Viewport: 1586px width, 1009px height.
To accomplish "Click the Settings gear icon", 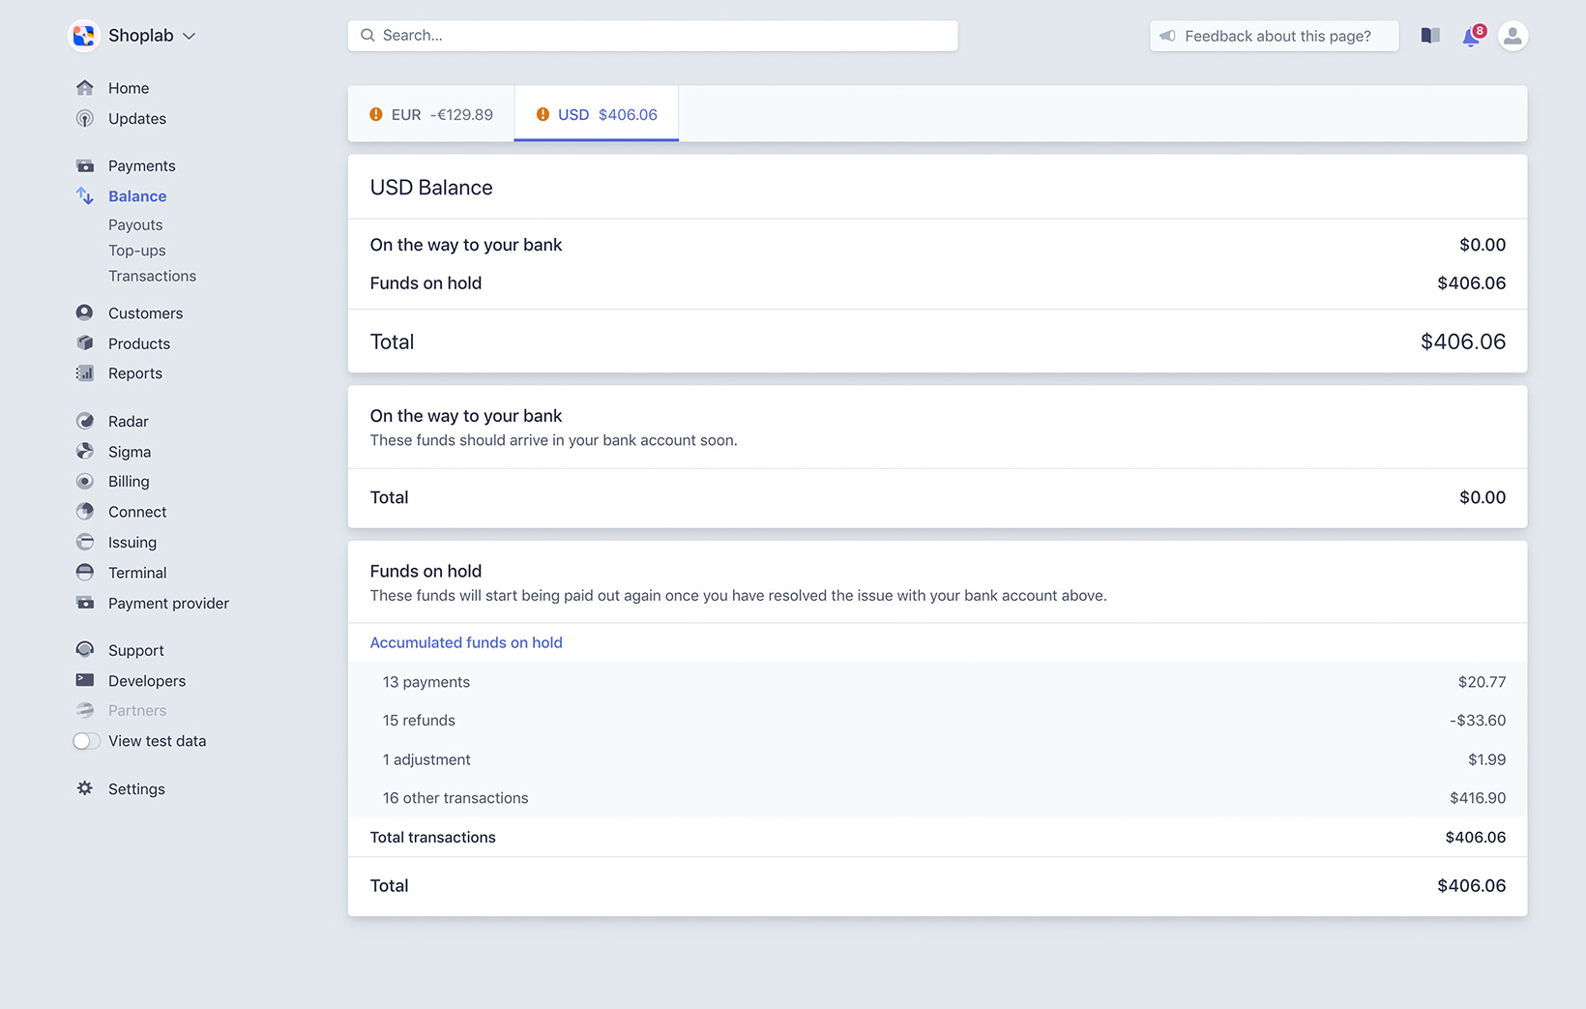I will (x=85, y=788).
